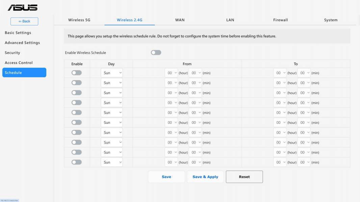
Task: Enable the last schedule rule toggle
Action: tap(76, 162)
